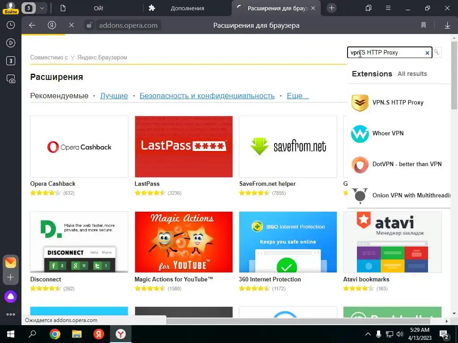Open the Windows Start menu
458x343 pixels.
[11, 334]
